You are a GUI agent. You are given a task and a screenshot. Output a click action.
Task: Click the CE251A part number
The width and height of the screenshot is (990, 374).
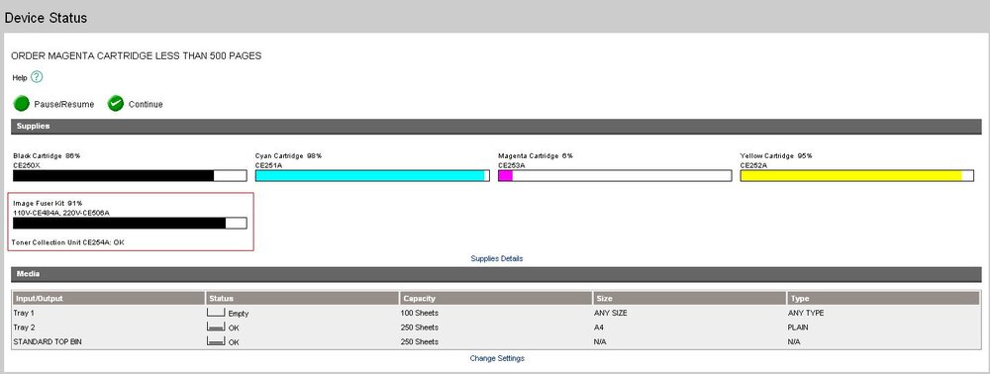pyautogui.click(x=269, y=165)
